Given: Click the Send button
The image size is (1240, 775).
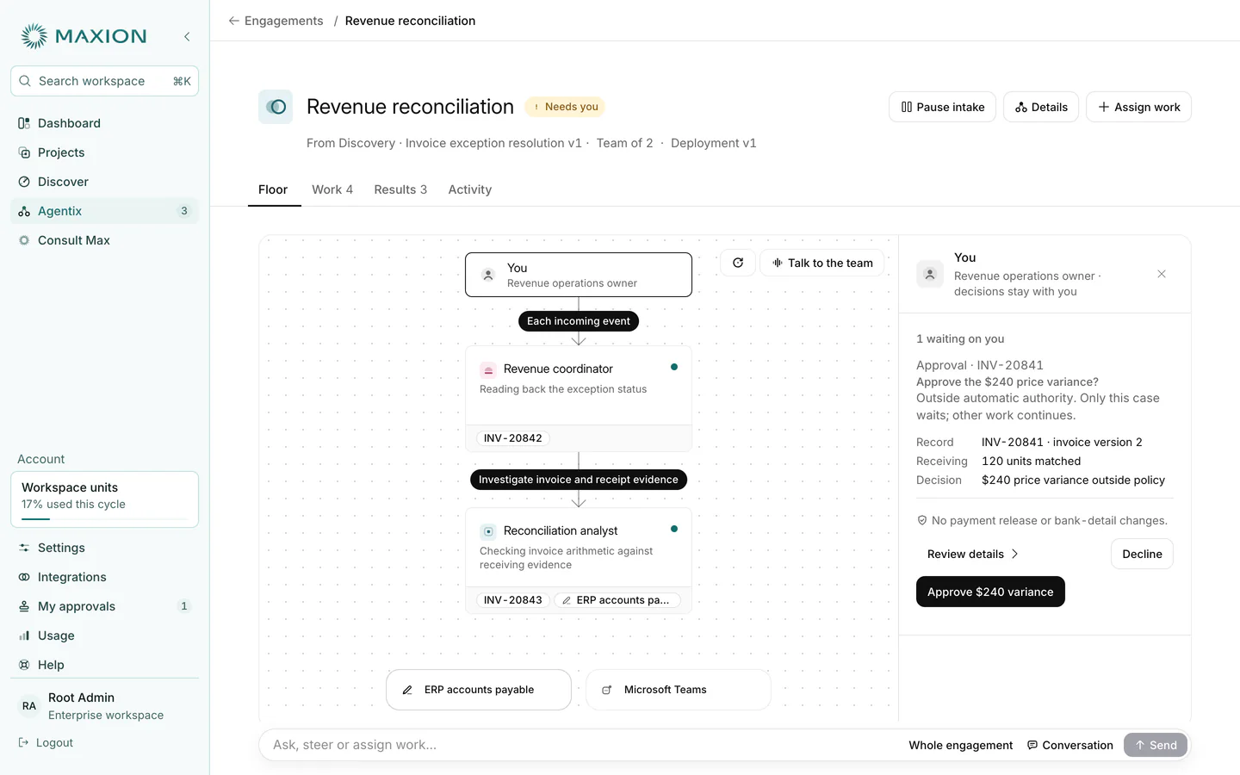Looking at the screenshot, I should pyautogui.click(x=1156, y=745).
